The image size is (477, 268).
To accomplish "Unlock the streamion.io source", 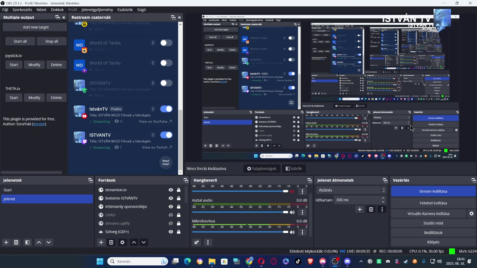I will (179, 190).
